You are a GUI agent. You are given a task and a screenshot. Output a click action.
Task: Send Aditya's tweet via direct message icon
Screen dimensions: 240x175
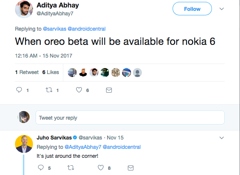[109, 90]
